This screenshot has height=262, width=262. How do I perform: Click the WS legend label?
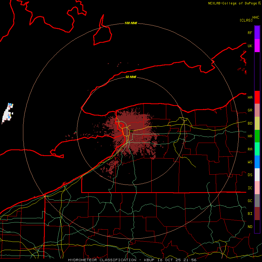(x=250, y=162)
